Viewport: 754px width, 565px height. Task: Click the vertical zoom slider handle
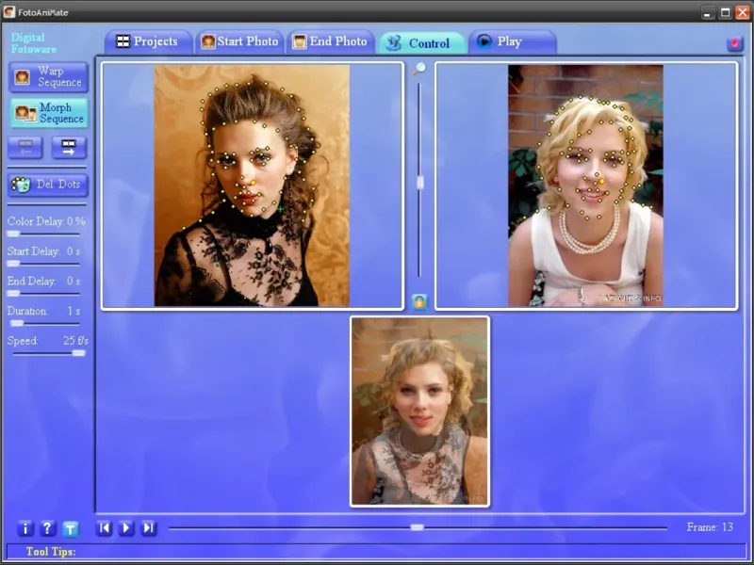pyautogui.click(x=419, y=183)
